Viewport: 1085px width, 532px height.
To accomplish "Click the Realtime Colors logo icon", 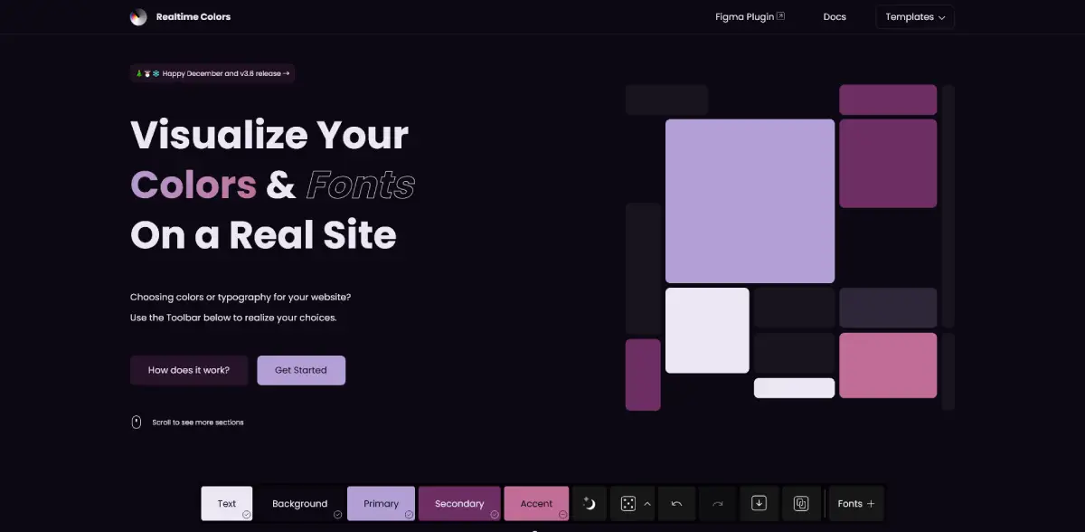I will (x=138, y=17).
